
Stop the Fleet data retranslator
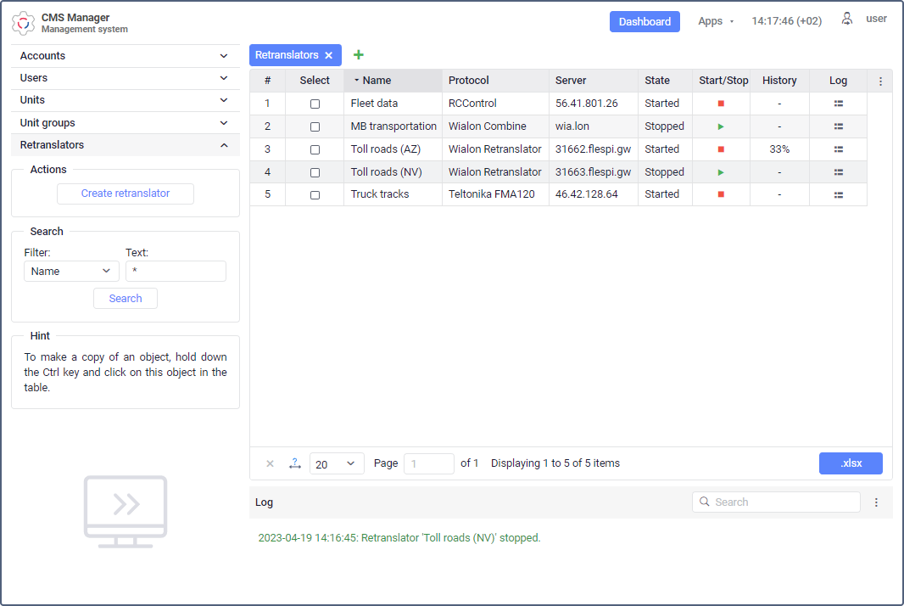pos(721,104)
